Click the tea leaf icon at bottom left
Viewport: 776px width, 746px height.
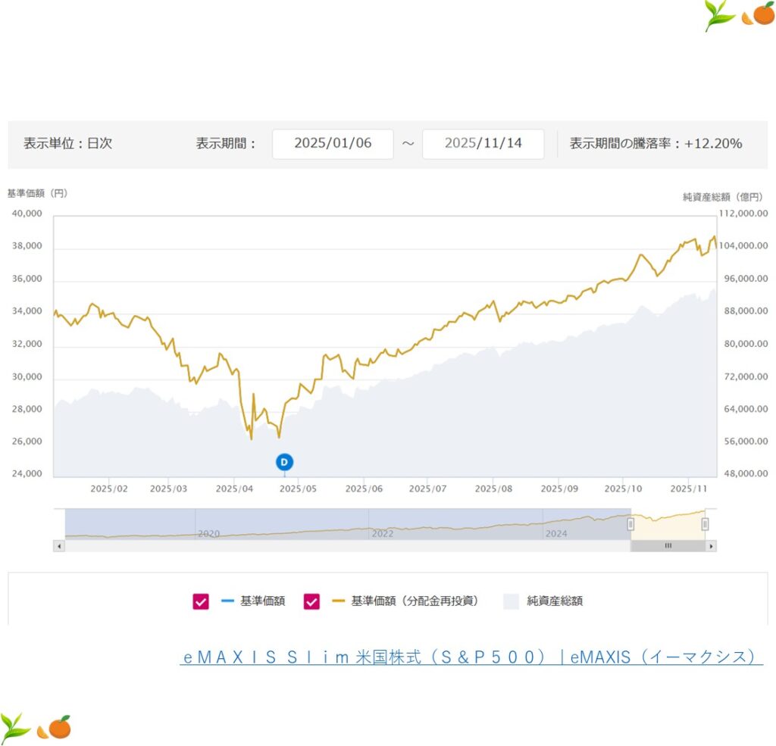coord(15,726)
